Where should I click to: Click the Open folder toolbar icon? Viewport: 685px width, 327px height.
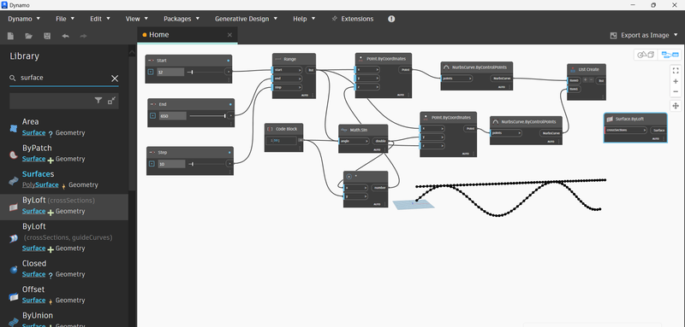(x=29, y=36)
